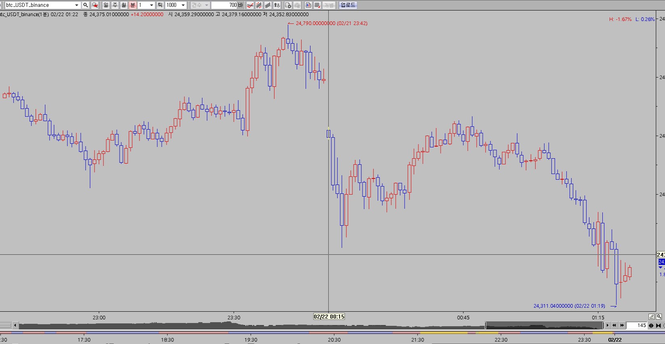Select the bar chart type icon
Image resolution: width=665 pixels, height=344 pixels.
click(268, 5)
